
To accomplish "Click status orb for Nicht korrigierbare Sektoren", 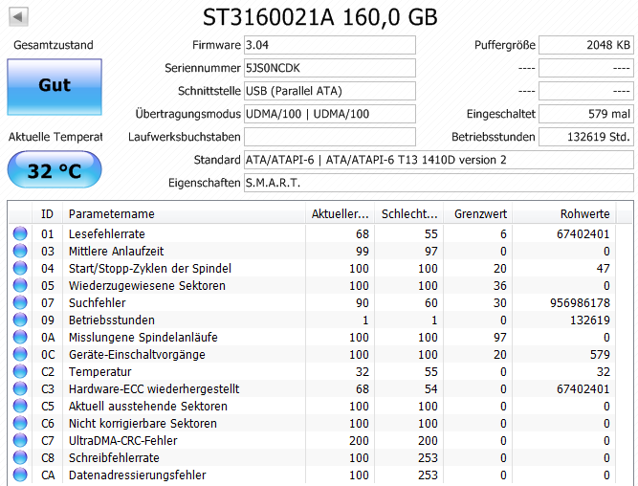I will (20, 423).
